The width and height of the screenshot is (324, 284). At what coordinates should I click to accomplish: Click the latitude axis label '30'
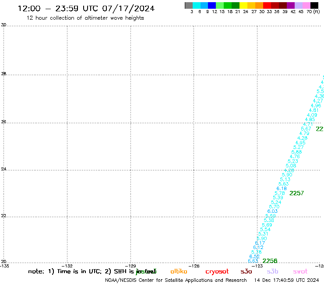[4, 25]
